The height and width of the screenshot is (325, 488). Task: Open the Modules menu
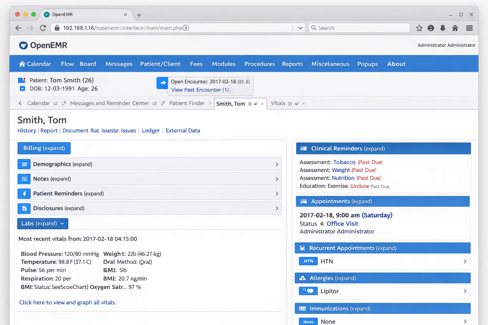[x=224, y=64]
